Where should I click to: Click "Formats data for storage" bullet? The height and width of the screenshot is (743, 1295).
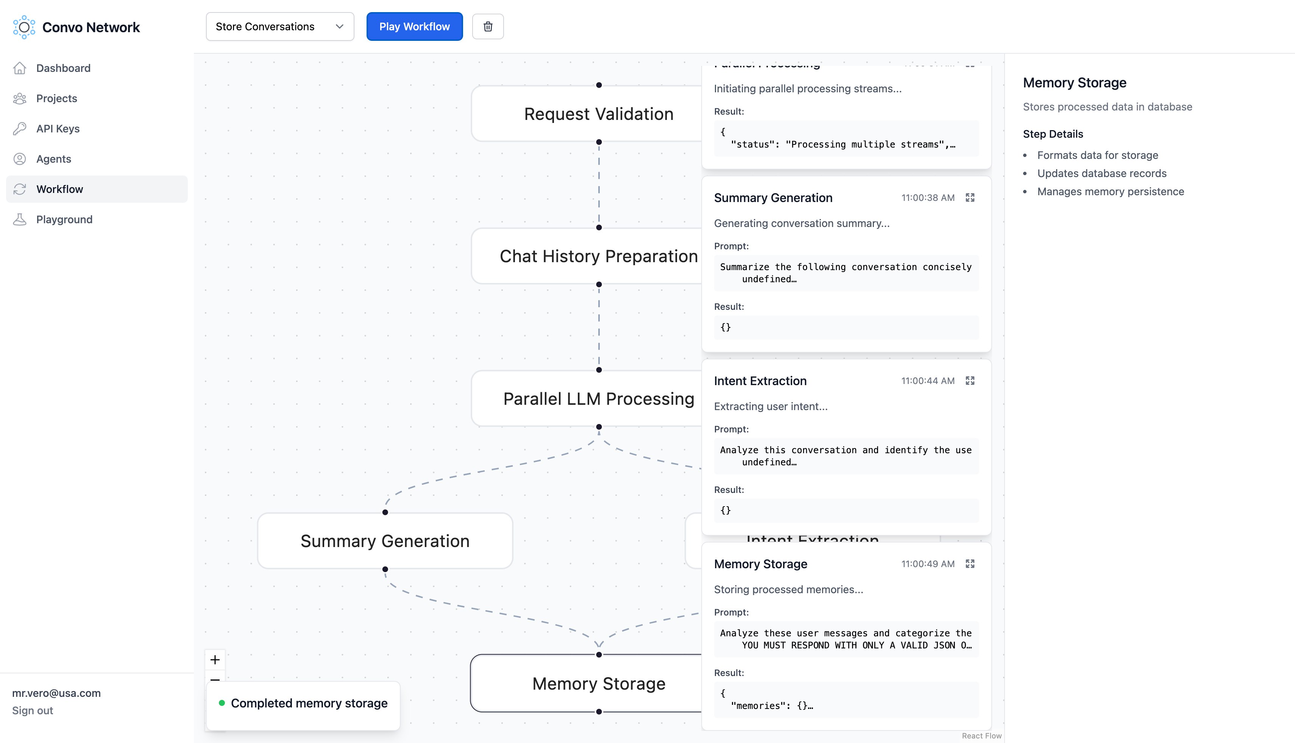coord(1097,155)
